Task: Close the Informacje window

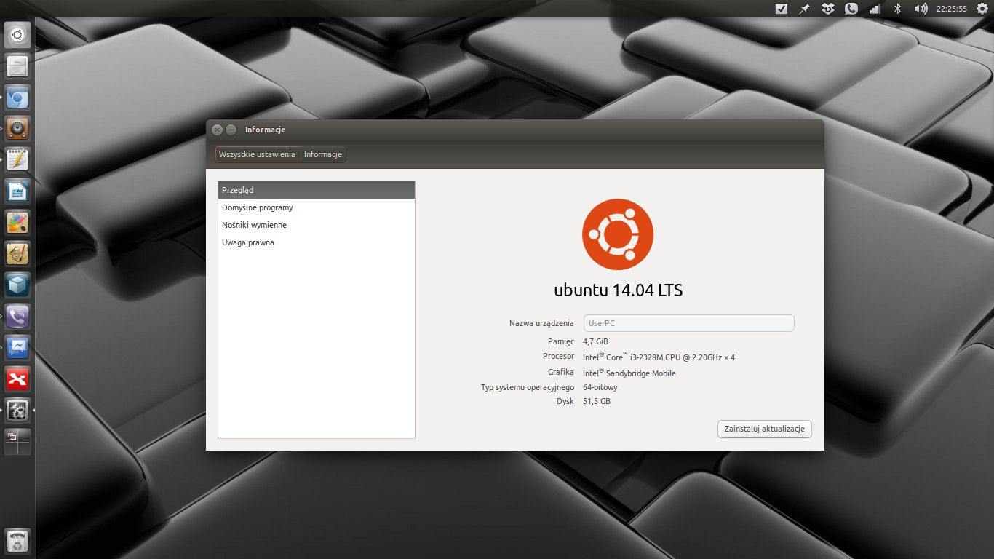Action: coord(217,130)
